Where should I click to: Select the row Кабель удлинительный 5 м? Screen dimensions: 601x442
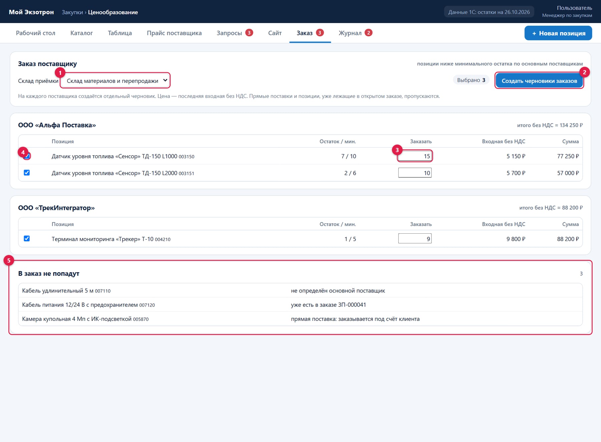coord(300,290)
